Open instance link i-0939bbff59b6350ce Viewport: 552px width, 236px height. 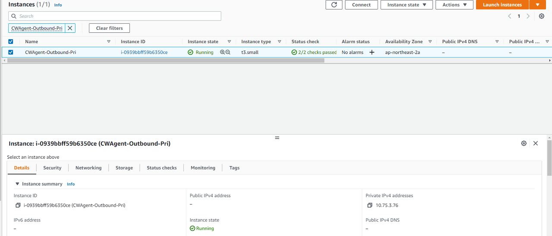144,52
